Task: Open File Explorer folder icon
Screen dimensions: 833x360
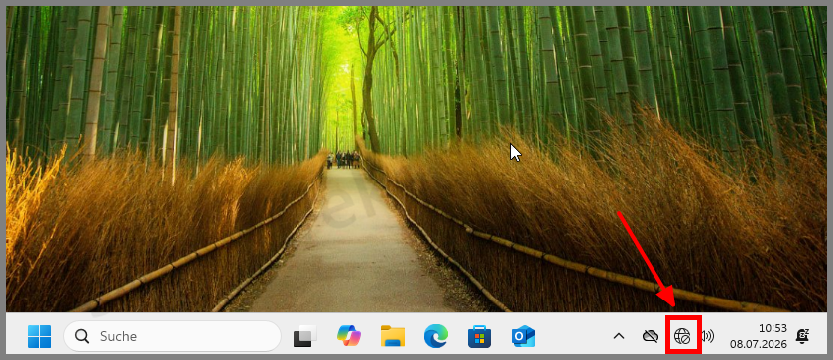Action: tap(393, 336)
